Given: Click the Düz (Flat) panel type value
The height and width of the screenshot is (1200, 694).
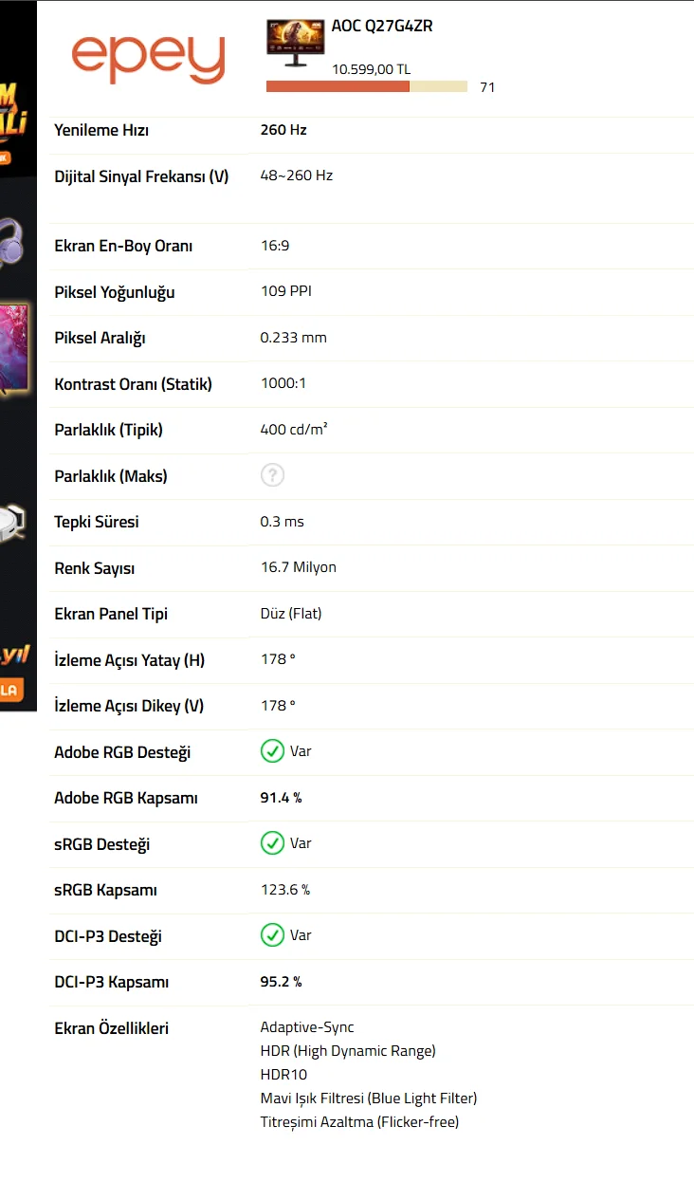Looking at the screenshot, I should click(x=291, y=614).
